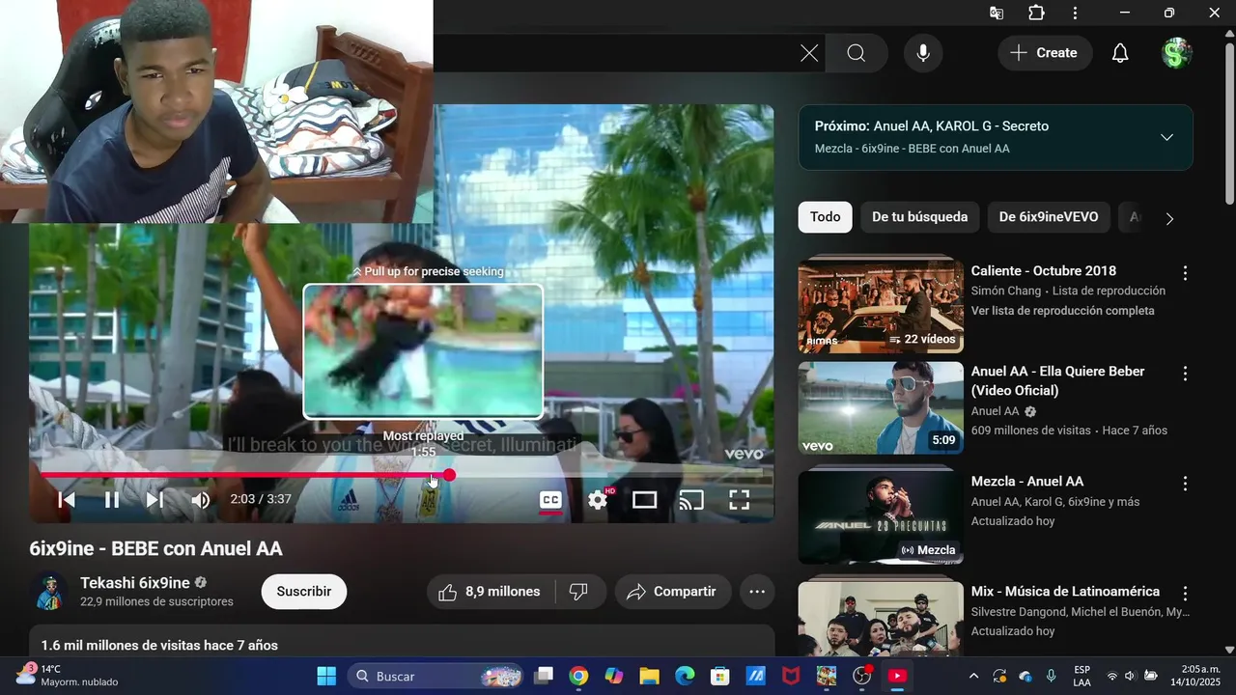The height and width of the screenshot is (695, 1236).
Task: Open options for Caliente - Octubre 2018
Action: 1185,273
